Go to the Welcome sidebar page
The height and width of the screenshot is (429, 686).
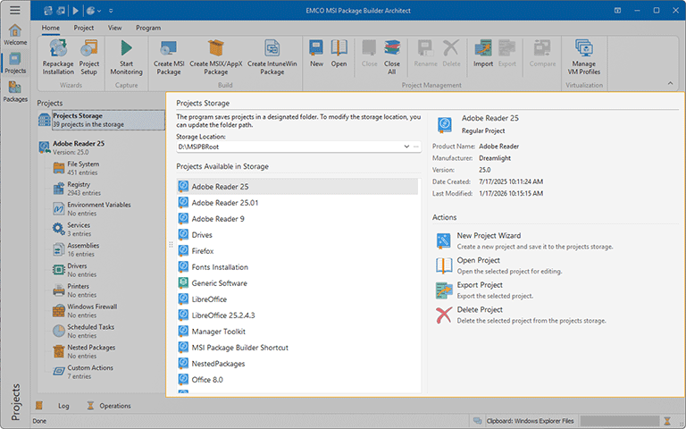(x=15, y=34)
